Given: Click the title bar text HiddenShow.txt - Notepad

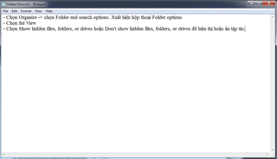Looking at the screenshot, I should (26, 4).
